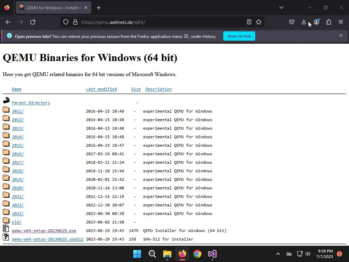Show hidden system tray icons
The width and height of the screenshot is (349, 262).
[x=278, y=254]
